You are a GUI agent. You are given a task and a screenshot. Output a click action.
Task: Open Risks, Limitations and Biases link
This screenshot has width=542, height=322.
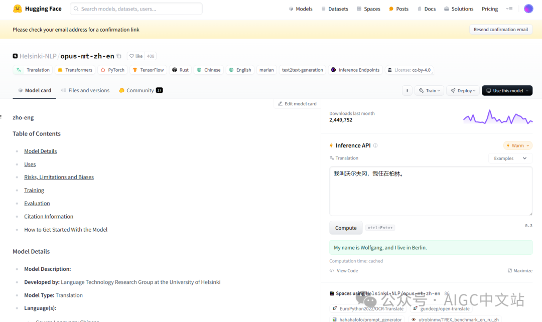click(59, 177)
